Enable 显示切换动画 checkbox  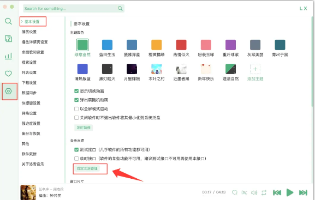pyautogui.click(x=76, y=91)
